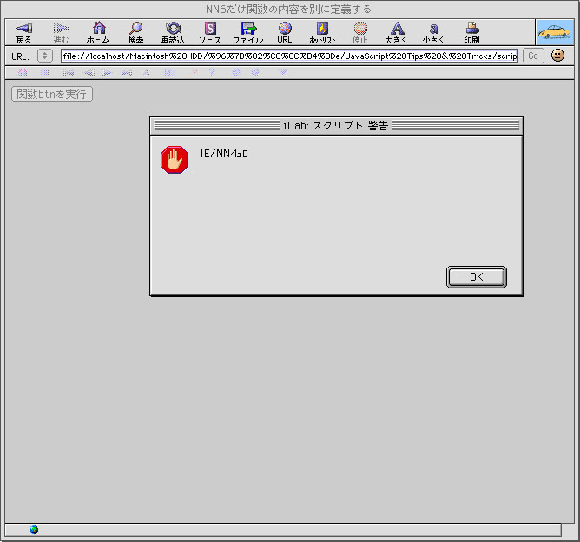Click the 'IE/NN4' alert message text
Screen dimensions: 580x542
tap(224, 153)
